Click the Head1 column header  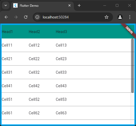7,32
